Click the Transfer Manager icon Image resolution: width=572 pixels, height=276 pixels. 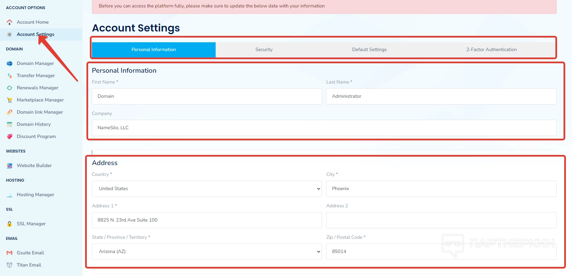coord(9,76)
